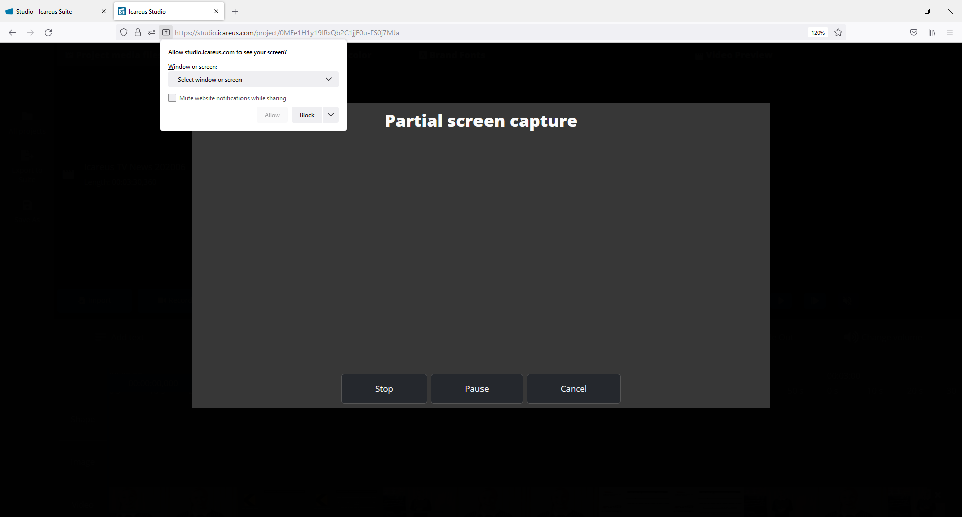Open site security padlock info
The height and width of the screenshot is (517, 962).
[138, 33]
